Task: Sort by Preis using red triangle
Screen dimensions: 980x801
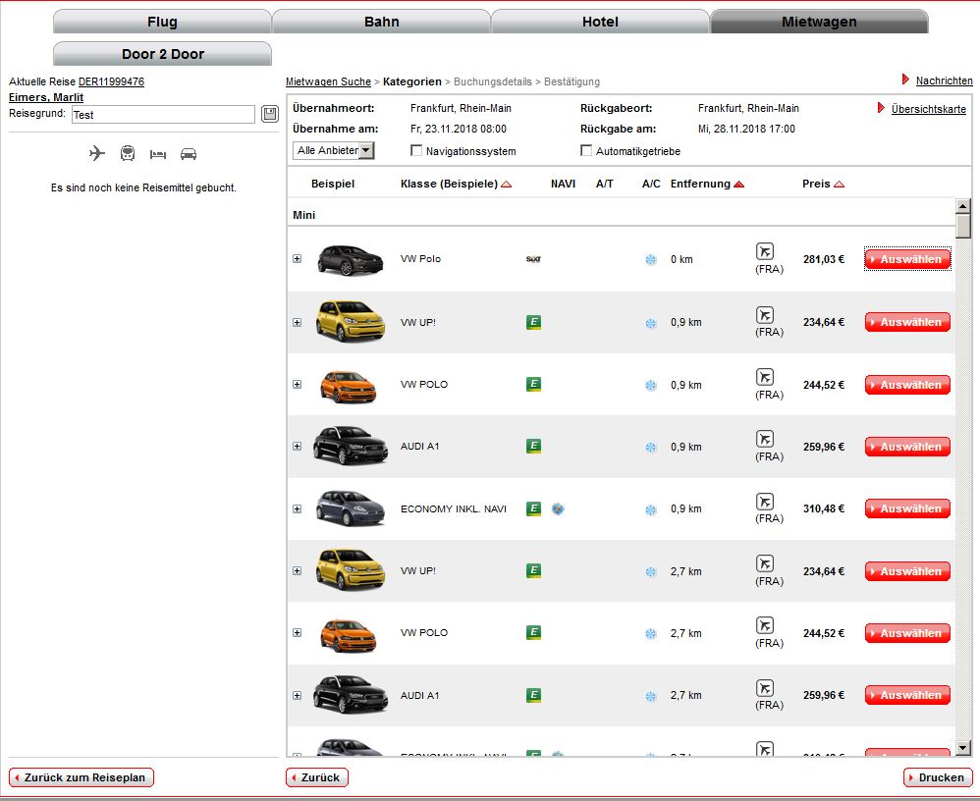Action: coord(840,185)
